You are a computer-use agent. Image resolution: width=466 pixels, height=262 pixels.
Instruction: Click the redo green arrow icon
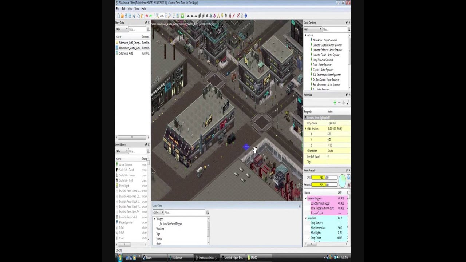tap(151, 16)
